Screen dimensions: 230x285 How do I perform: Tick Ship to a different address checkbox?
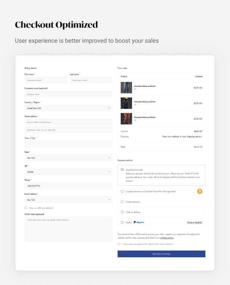point(26,208)
